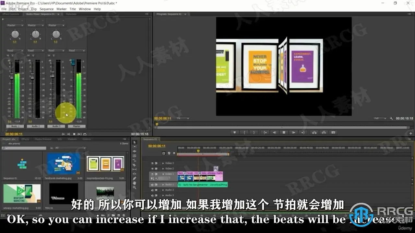Click the Audio 1 volume fader handle
This screenshot has width=415, height=233.
pyautogui.click(x=12, y=76)
